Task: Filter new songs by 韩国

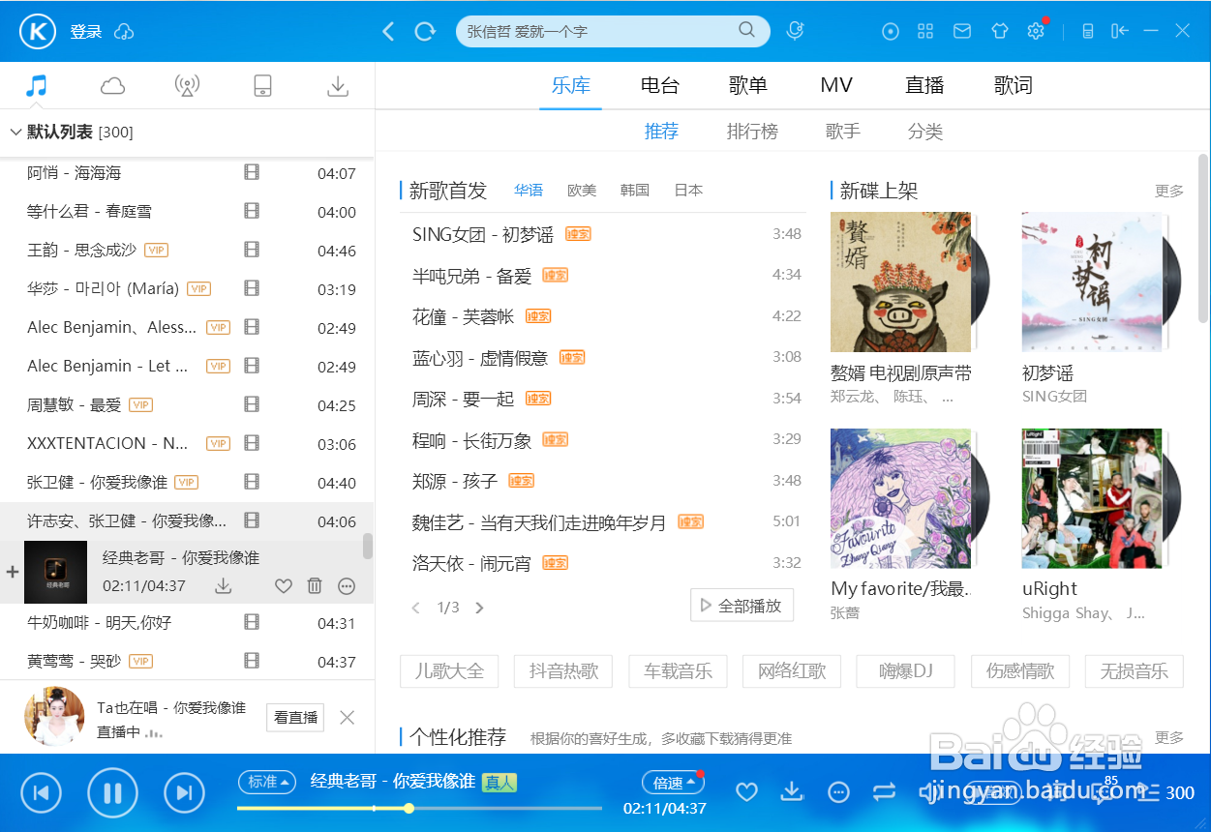Action: coord(635,191)
